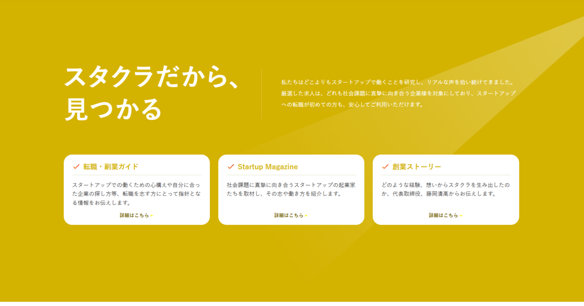The height and width of the screenshot is (306, 584).
Task: Open 詳細はこちら under 創業ストーリー
Action: (x=443, y=215)
